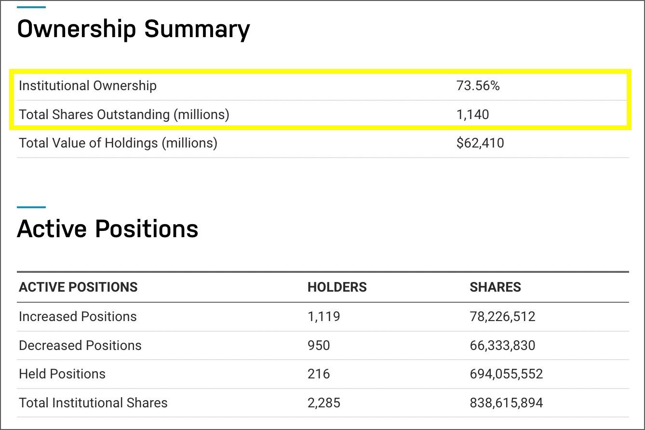Select the Institutional Ownership row label
The width and height of the screenshot is (645, 430).
click(x=88, y=86)
